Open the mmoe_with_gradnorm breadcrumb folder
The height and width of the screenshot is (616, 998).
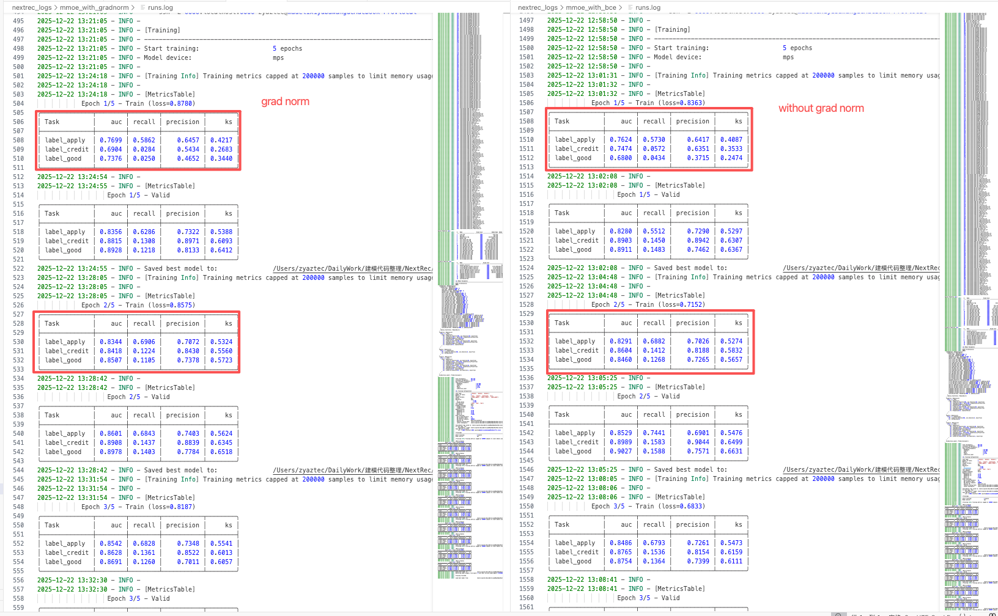(94, 7)
